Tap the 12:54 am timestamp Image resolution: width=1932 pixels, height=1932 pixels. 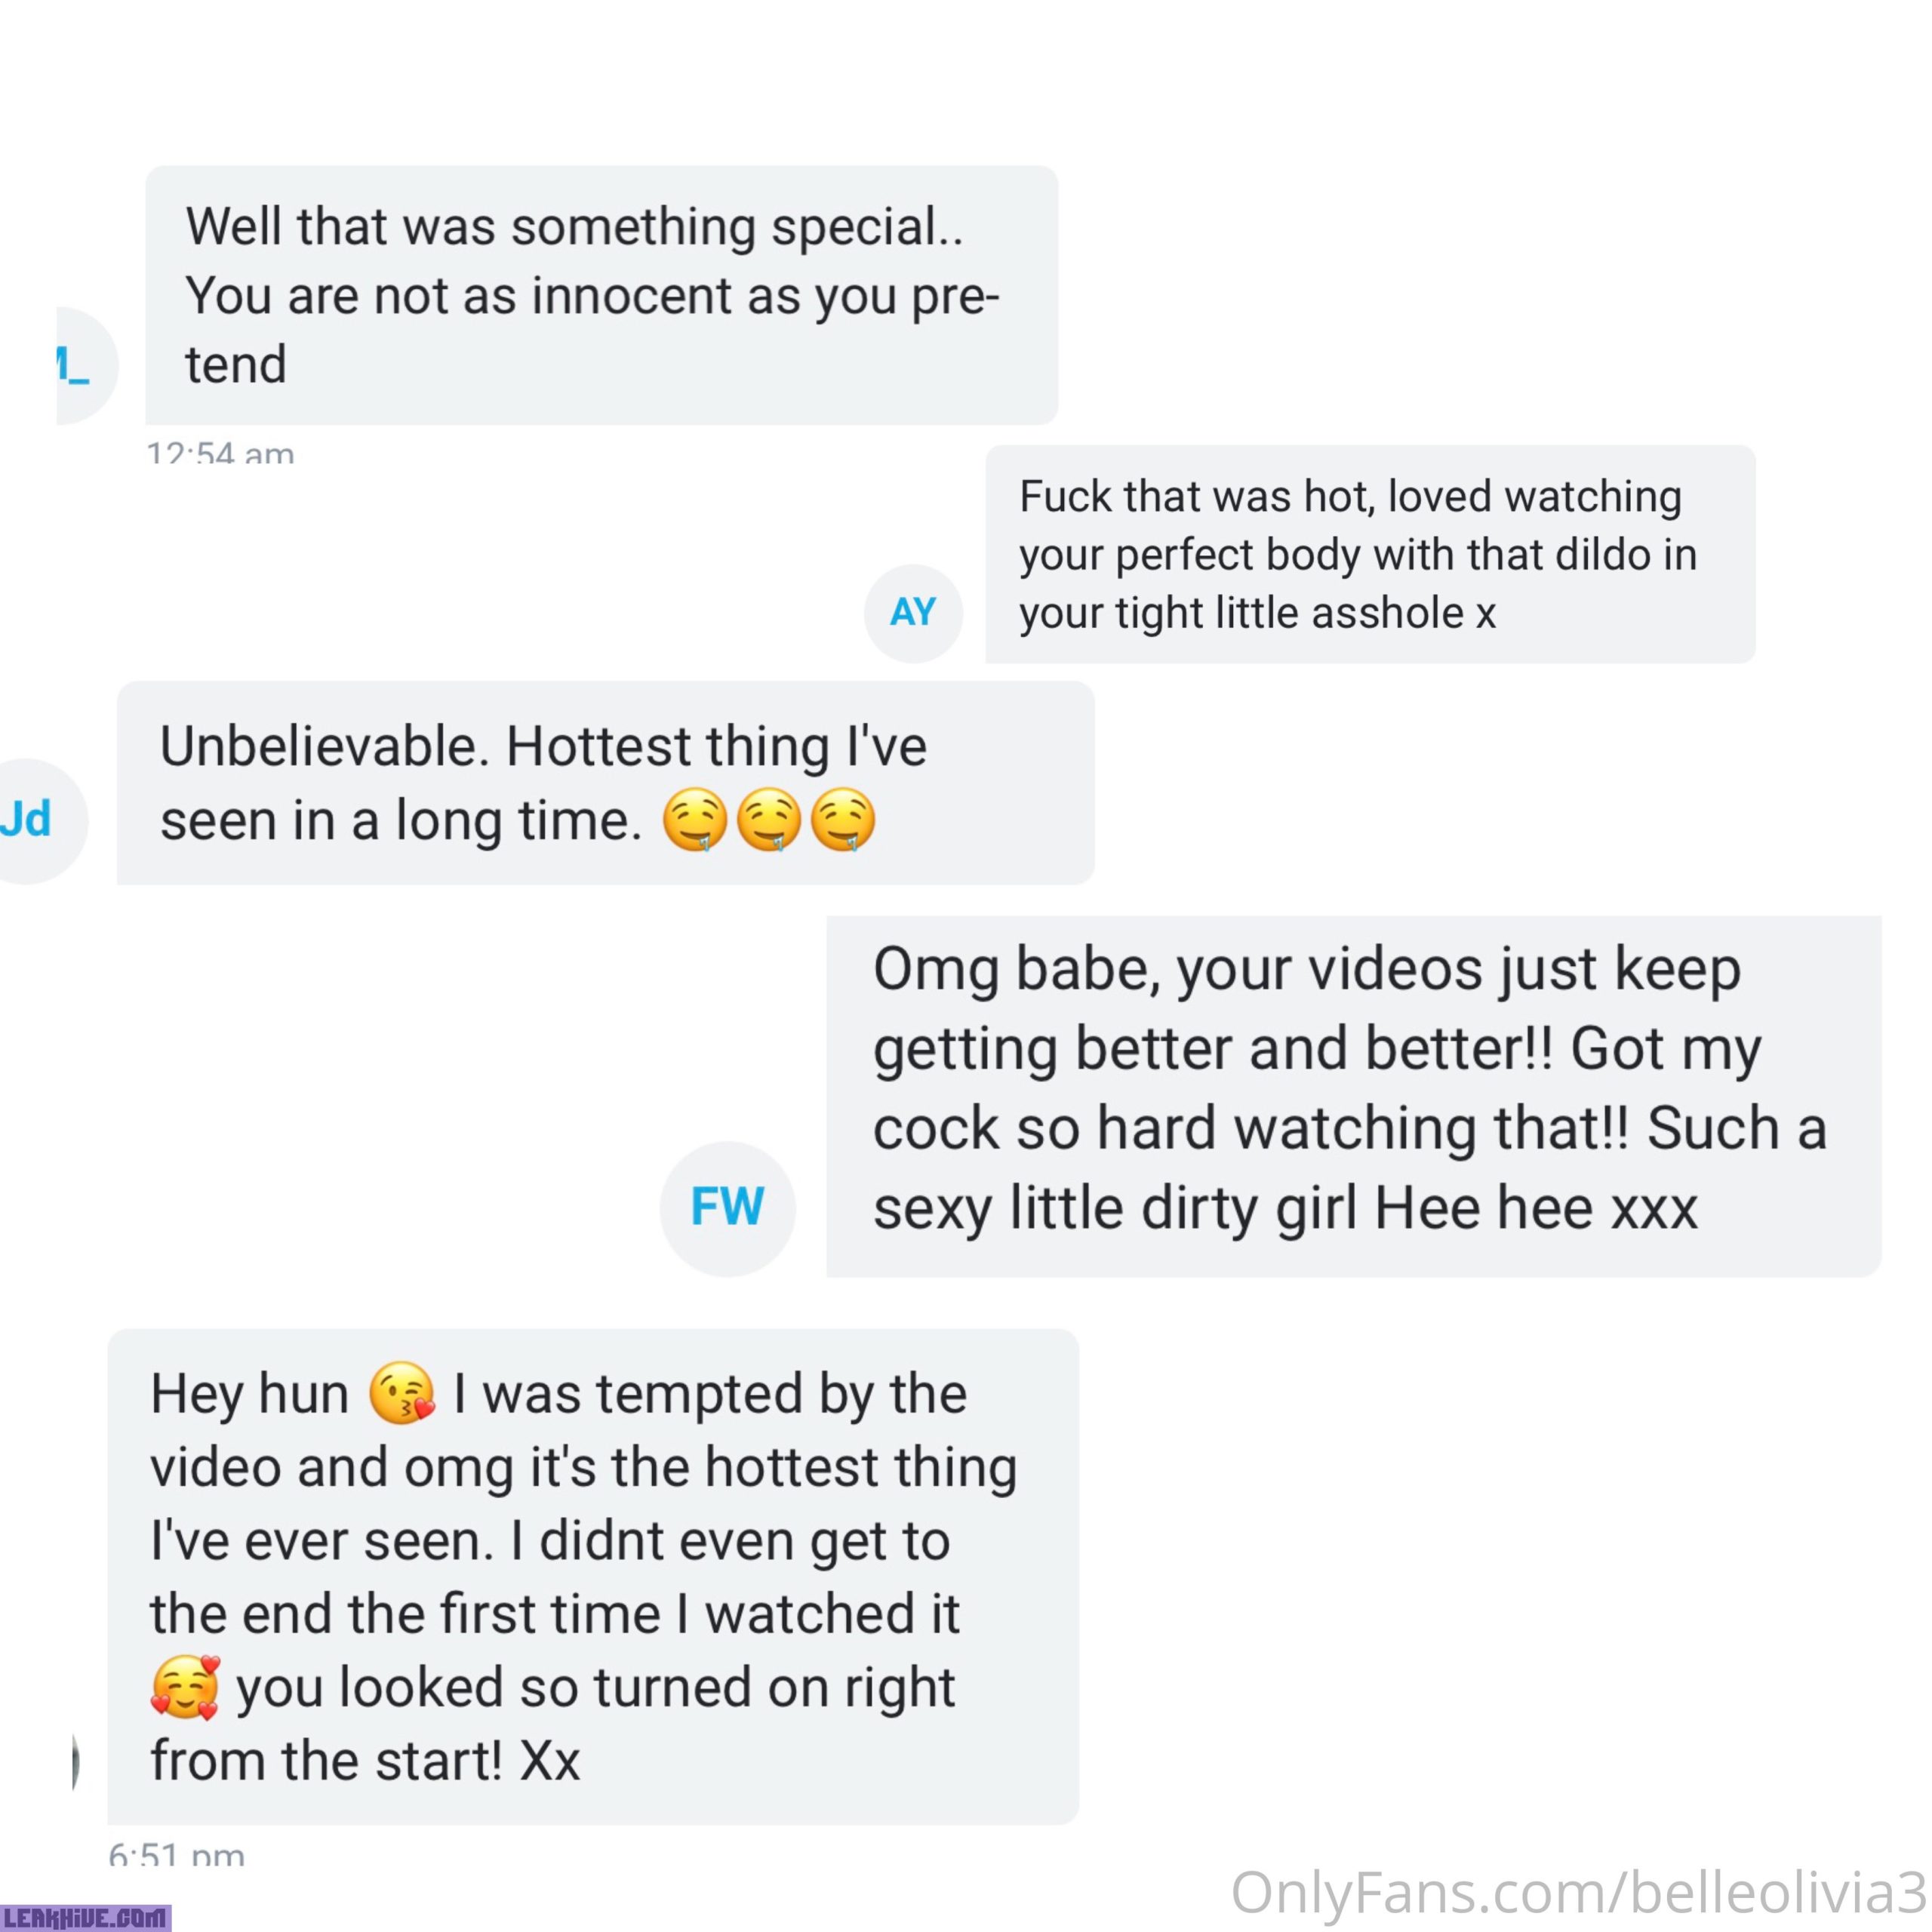(x=220, y=455)
